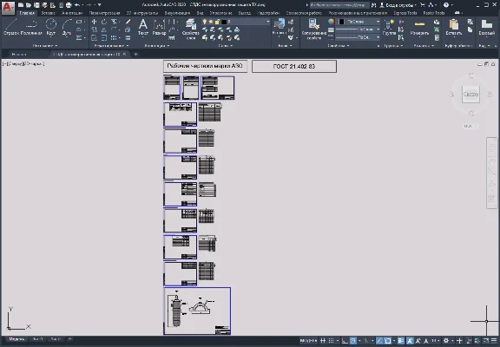Select the Circle (Круг) tool
500x347 pixels.
(x=50, y=27)
